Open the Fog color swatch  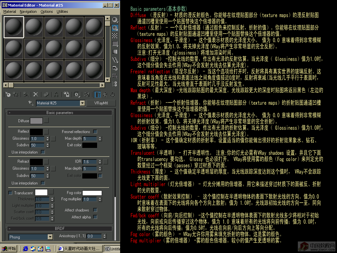pyautogui.click(x=92, y=193)
